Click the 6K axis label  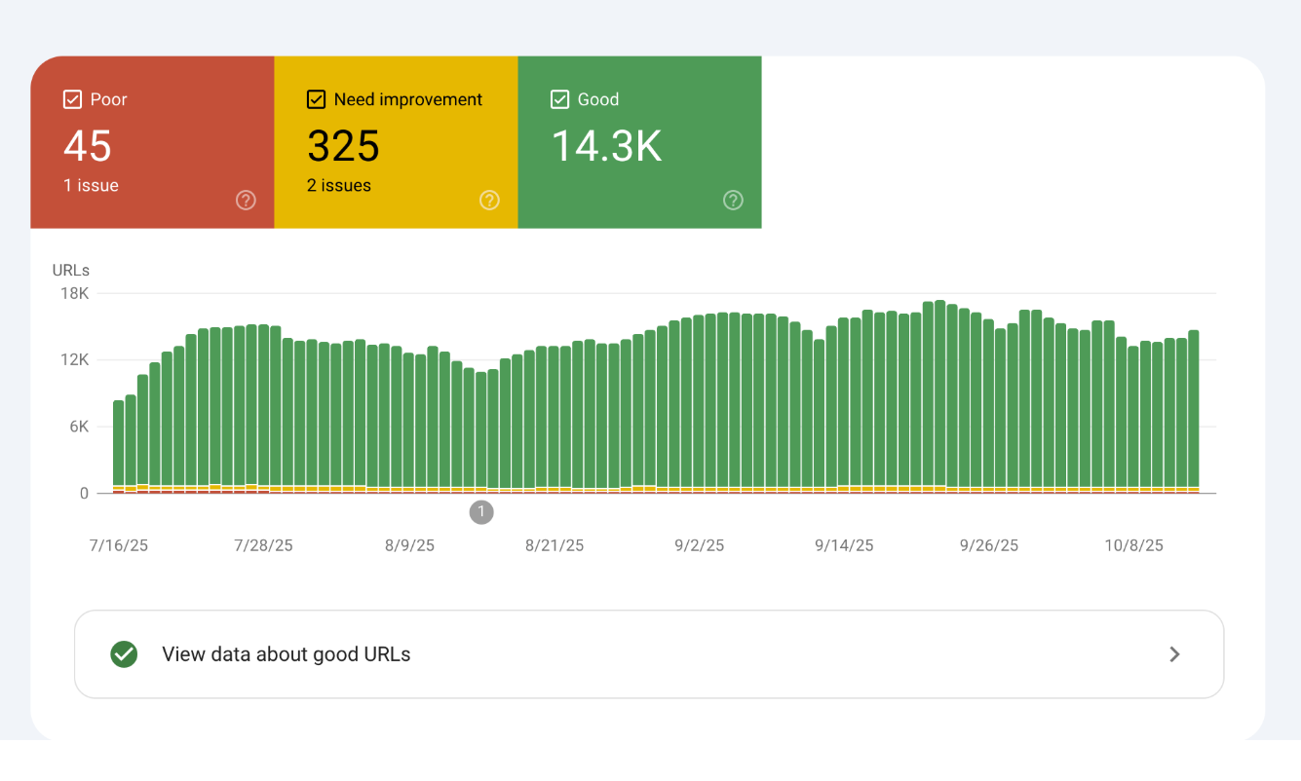(78, 427)
